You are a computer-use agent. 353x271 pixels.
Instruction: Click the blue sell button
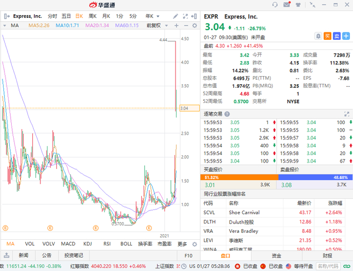pyautogui.click(x=336, y=36)
